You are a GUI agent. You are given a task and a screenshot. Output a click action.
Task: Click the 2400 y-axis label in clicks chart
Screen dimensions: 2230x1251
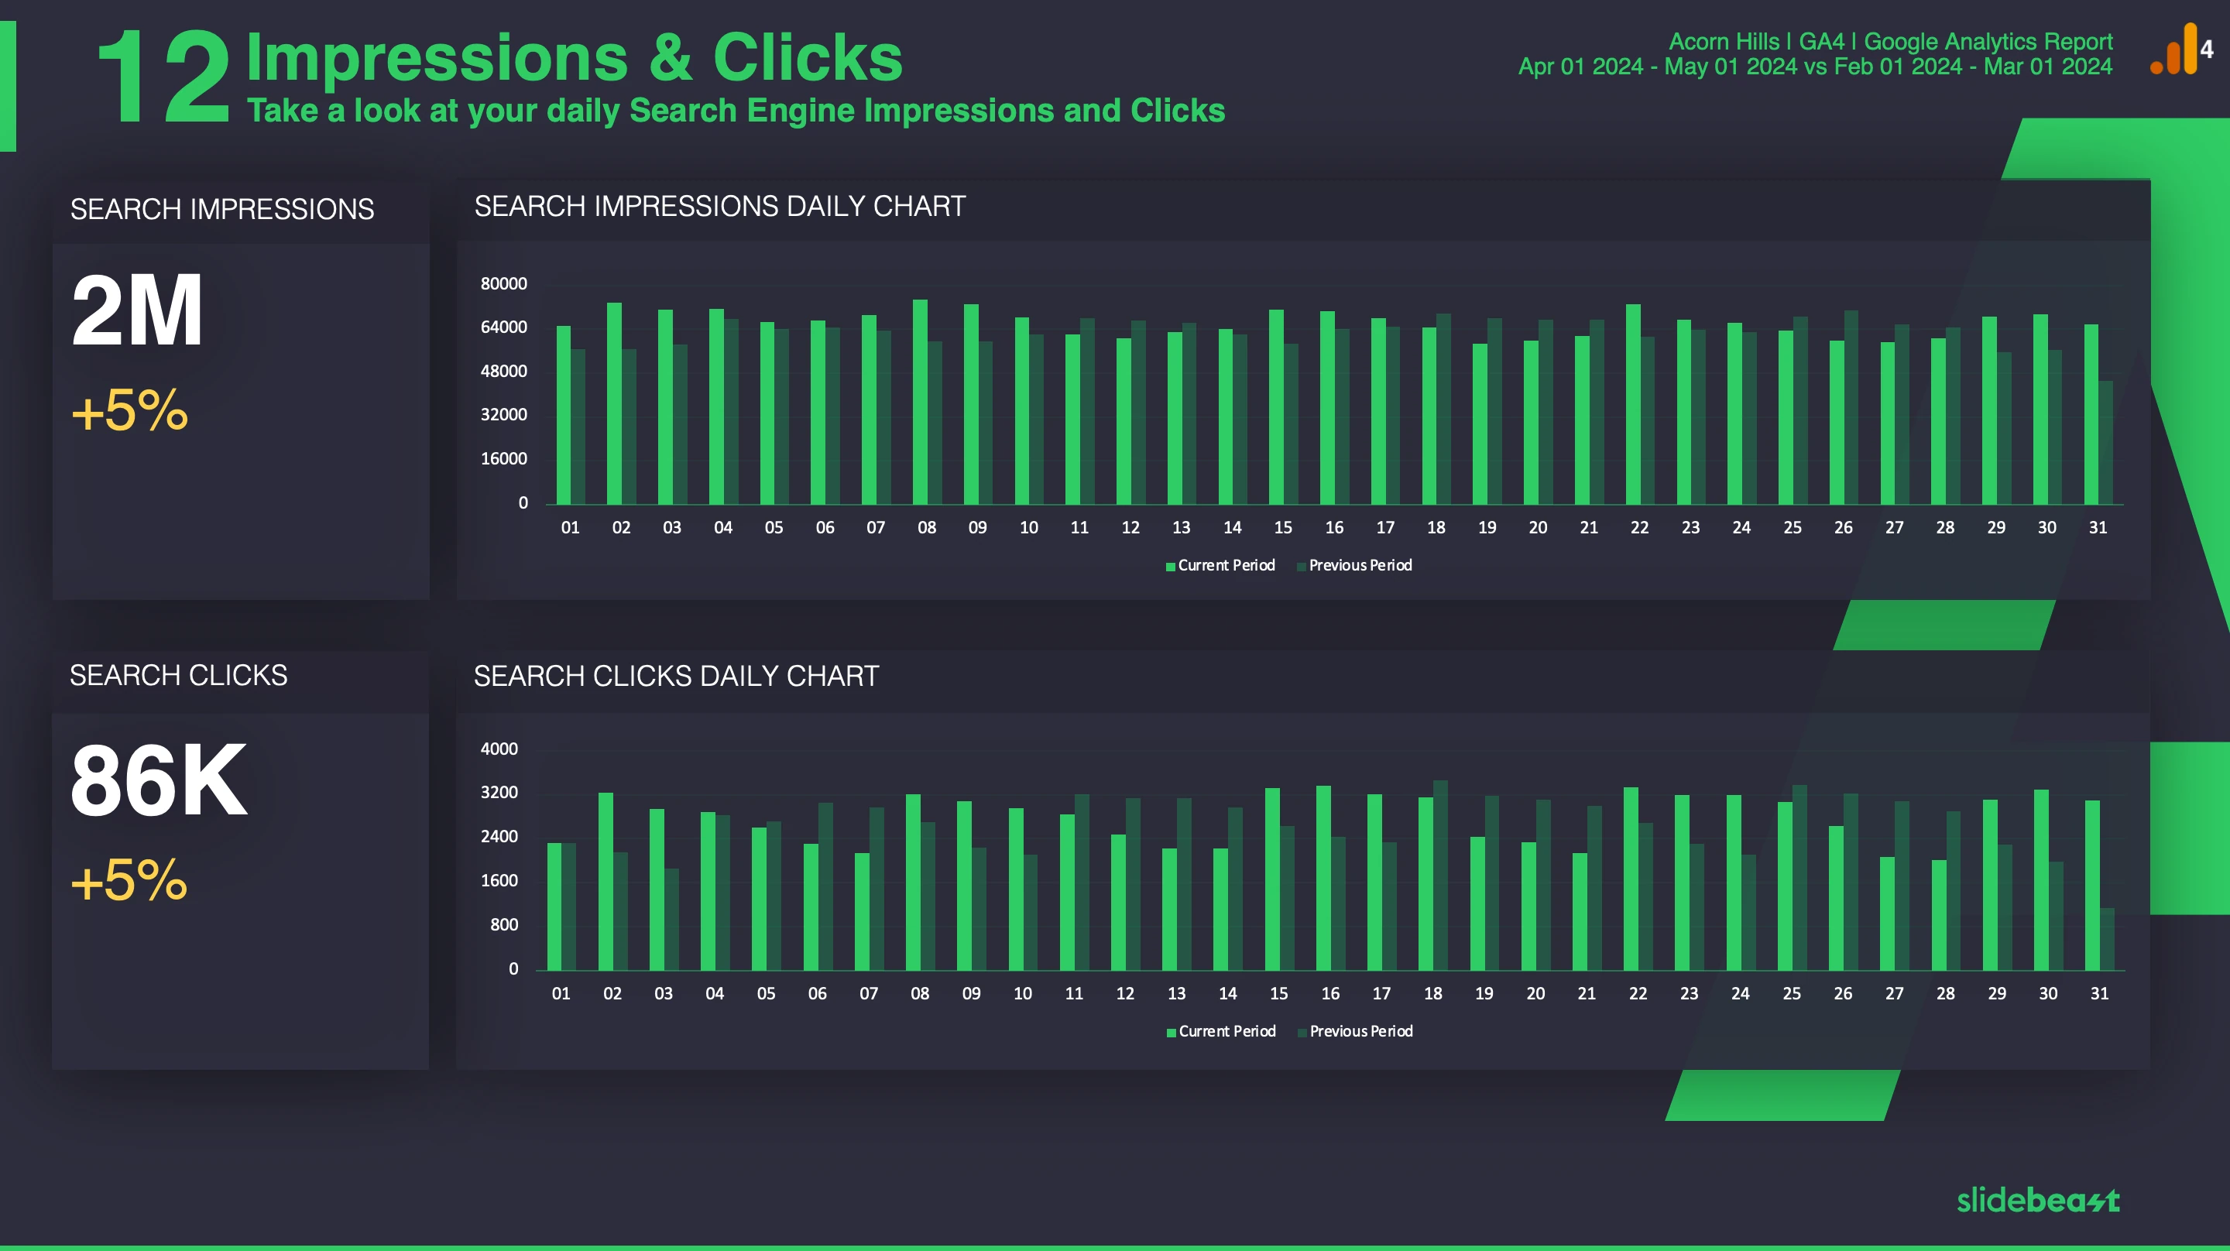[x=499, y=836]
